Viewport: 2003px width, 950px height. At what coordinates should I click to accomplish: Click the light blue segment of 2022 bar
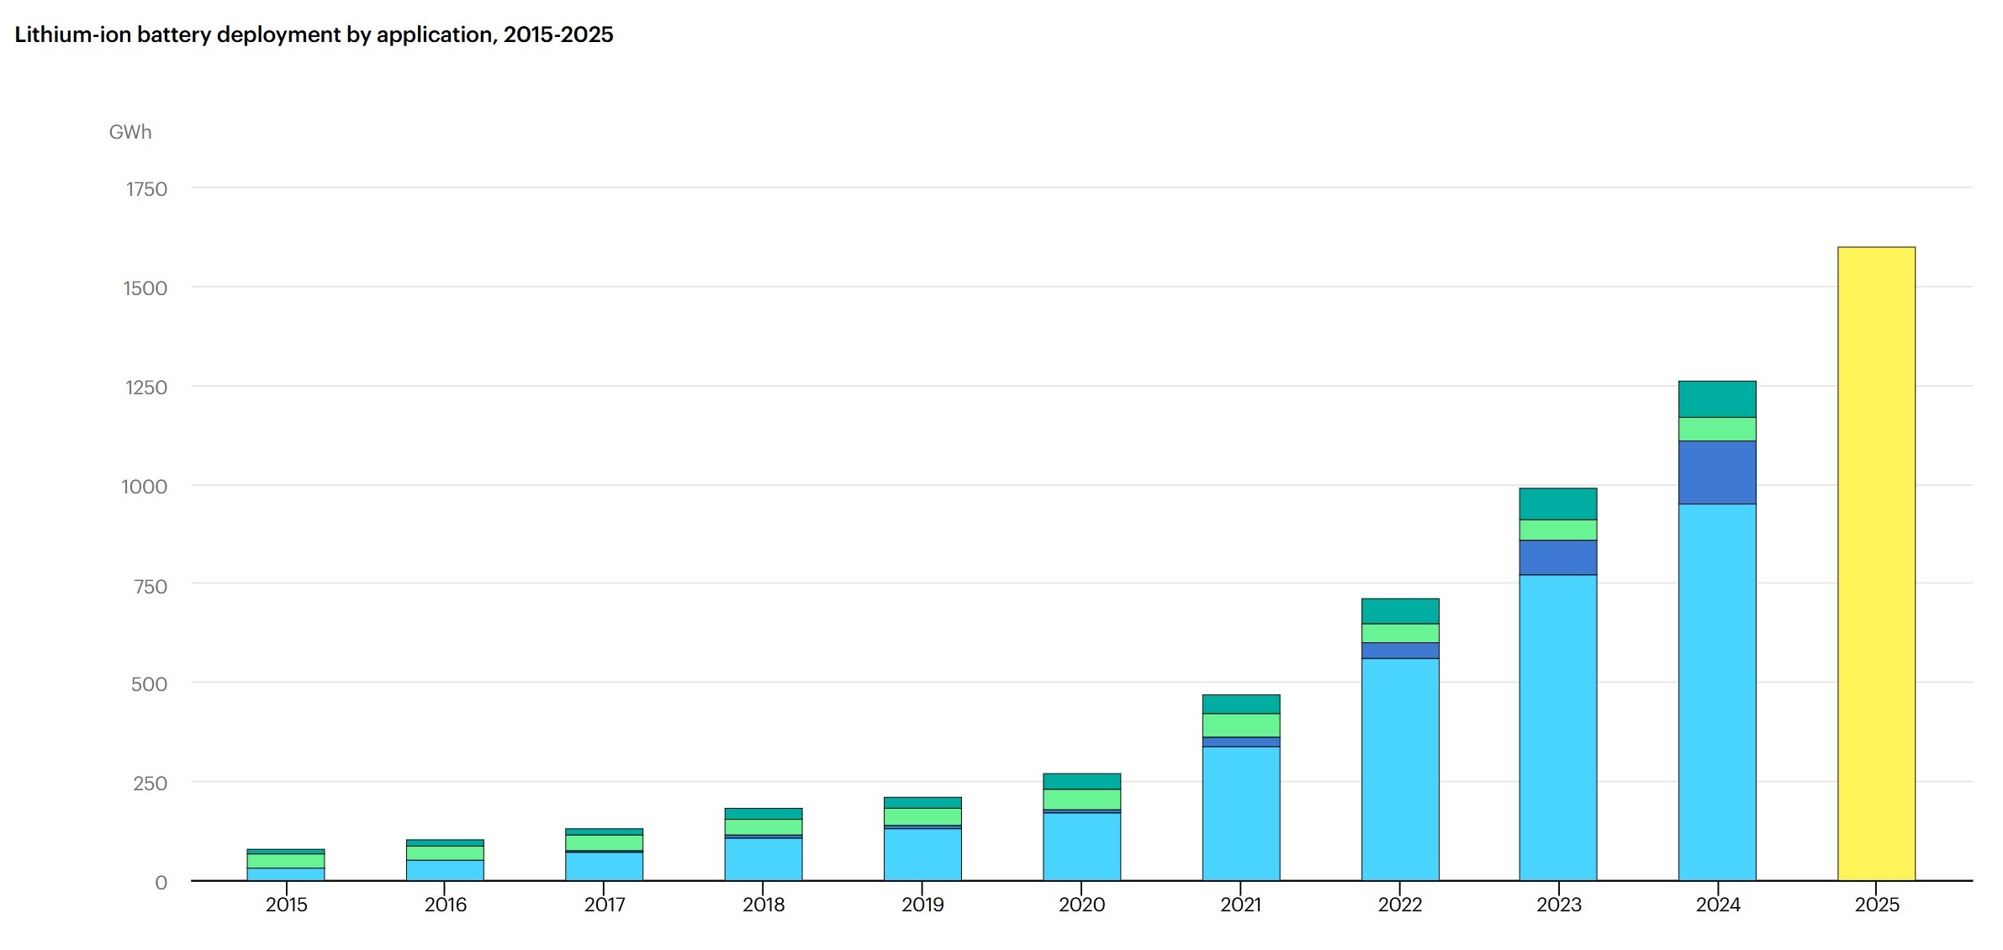tap(1400, 769)
